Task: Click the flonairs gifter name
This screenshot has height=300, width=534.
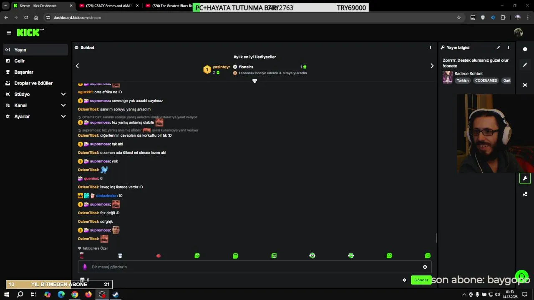Action: pos(246,67)
